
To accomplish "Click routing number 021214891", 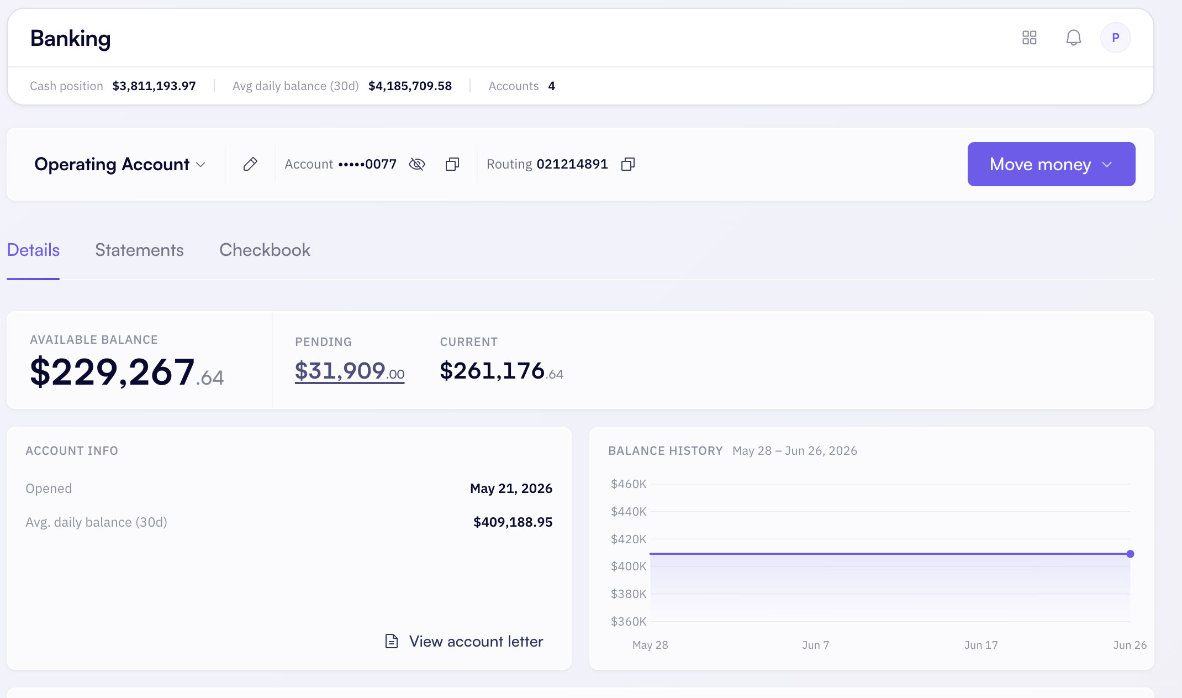I will (572, 164).
